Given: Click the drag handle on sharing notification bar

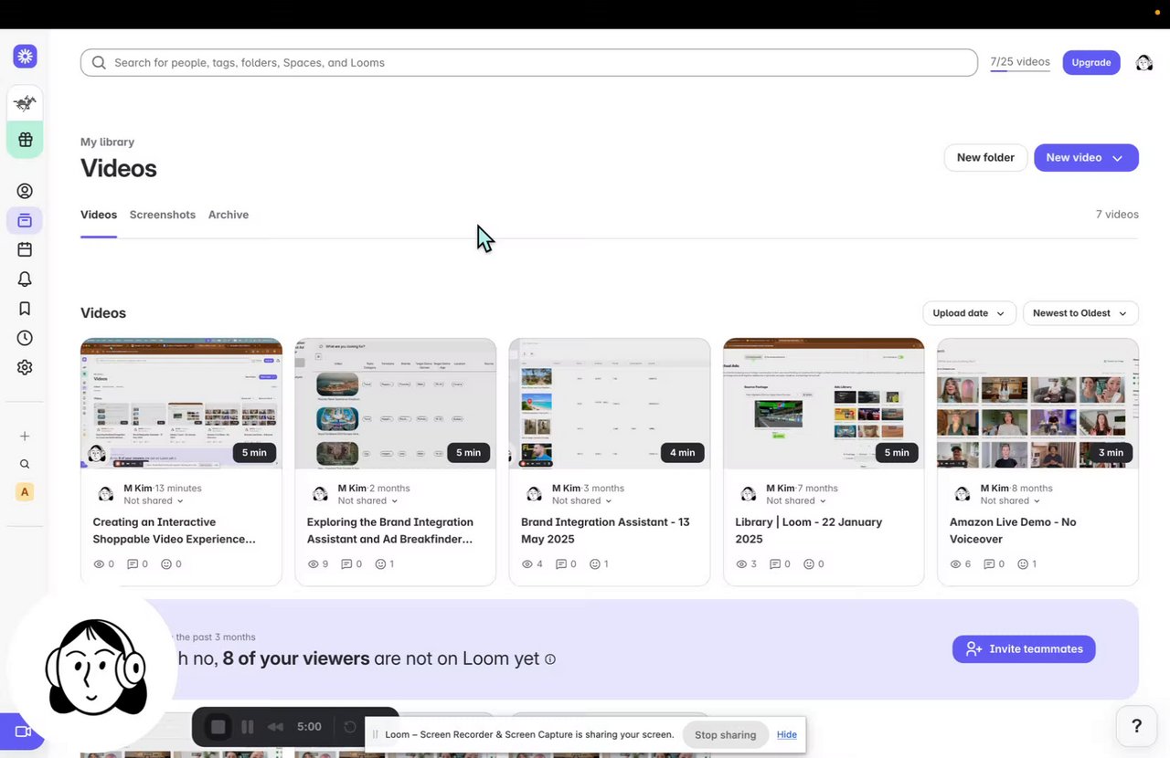Looking at the screenshot, I should [376, 734].
